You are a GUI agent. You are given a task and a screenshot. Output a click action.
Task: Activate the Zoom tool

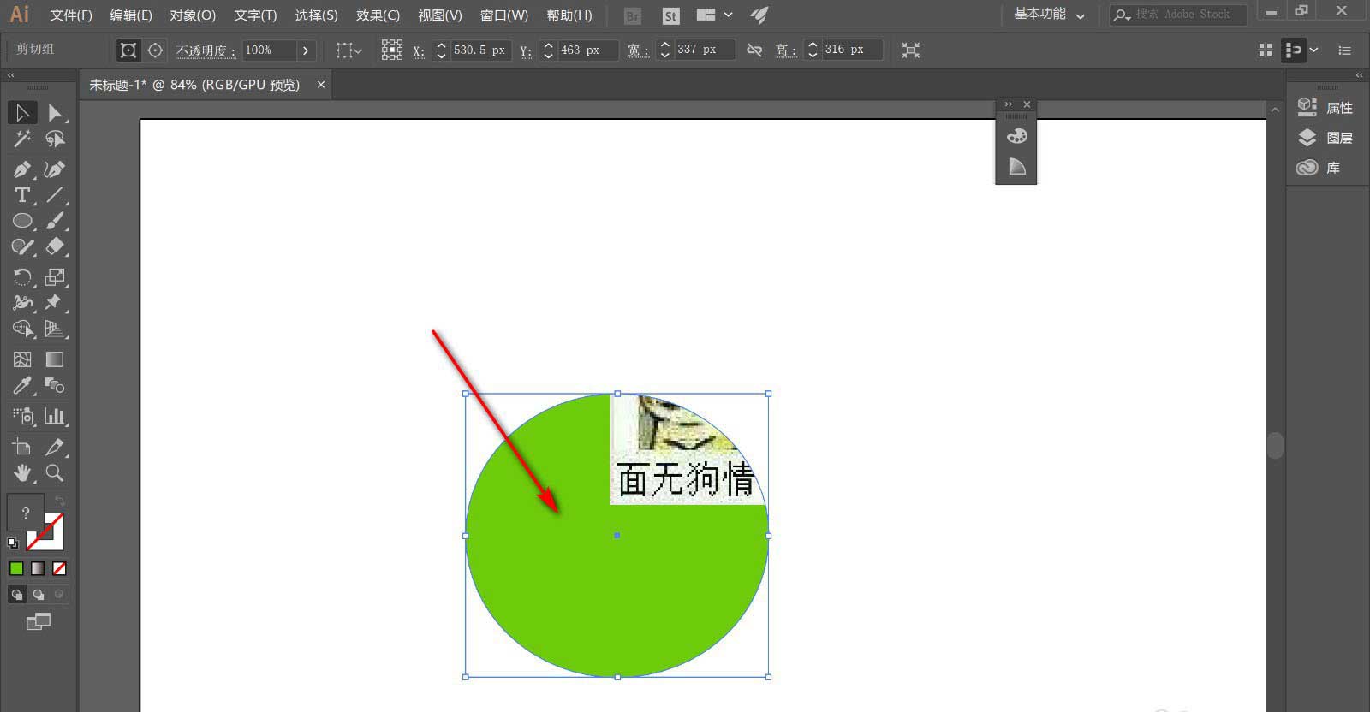(x=55, y=472)
